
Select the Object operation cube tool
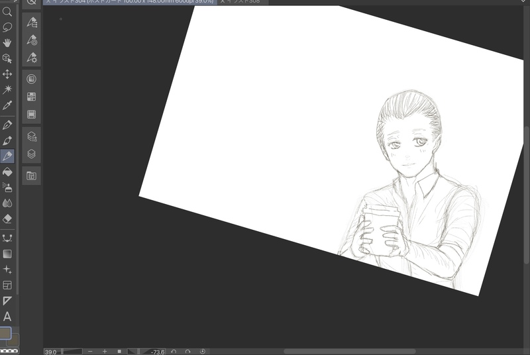(7, 58)
